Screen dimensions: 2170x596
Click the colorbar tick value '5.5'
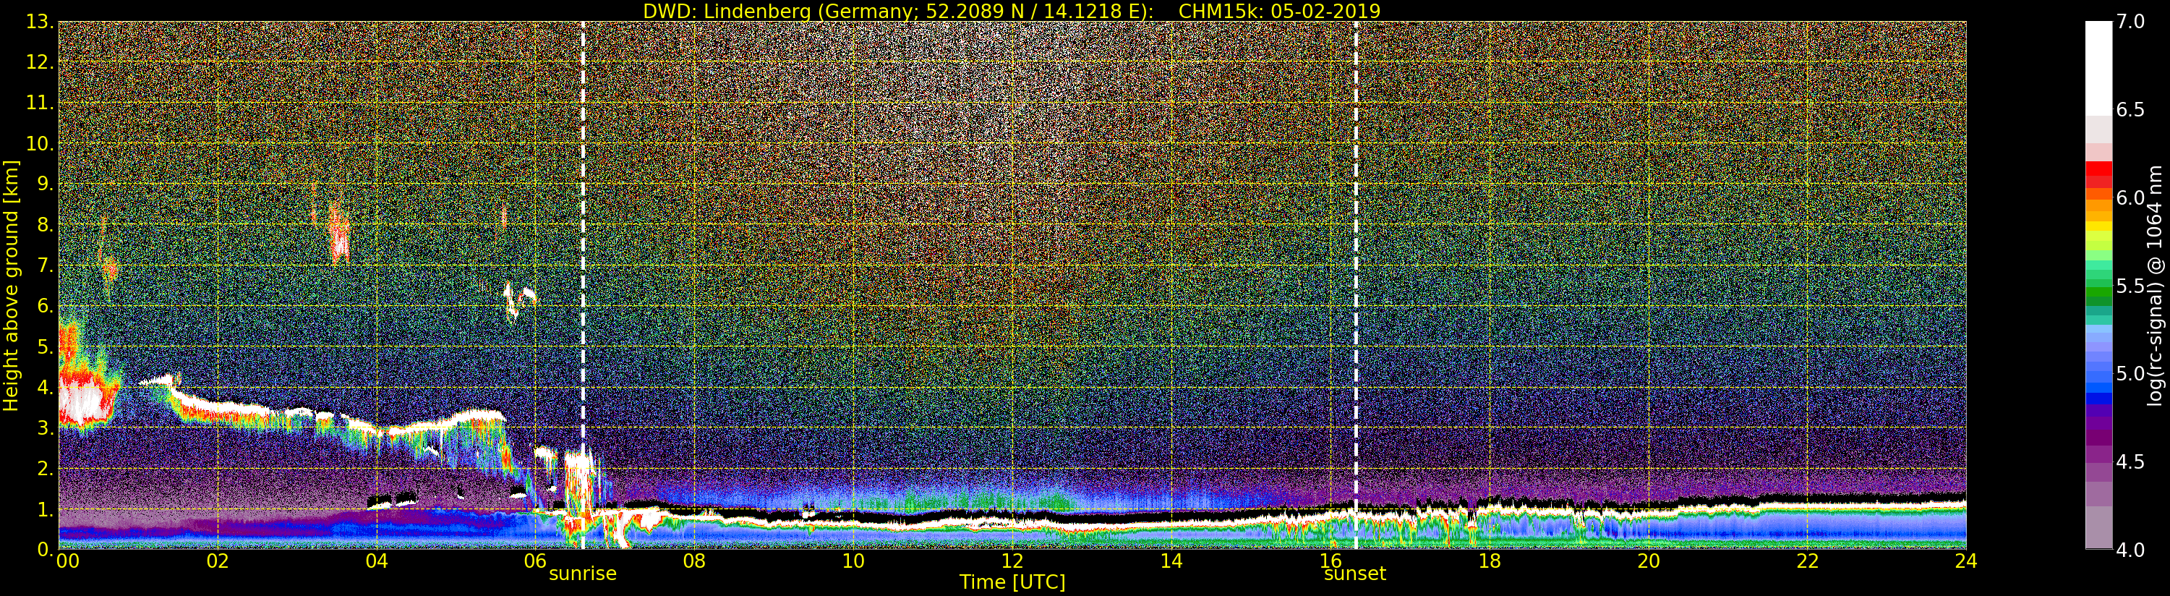coord(2130,286)
